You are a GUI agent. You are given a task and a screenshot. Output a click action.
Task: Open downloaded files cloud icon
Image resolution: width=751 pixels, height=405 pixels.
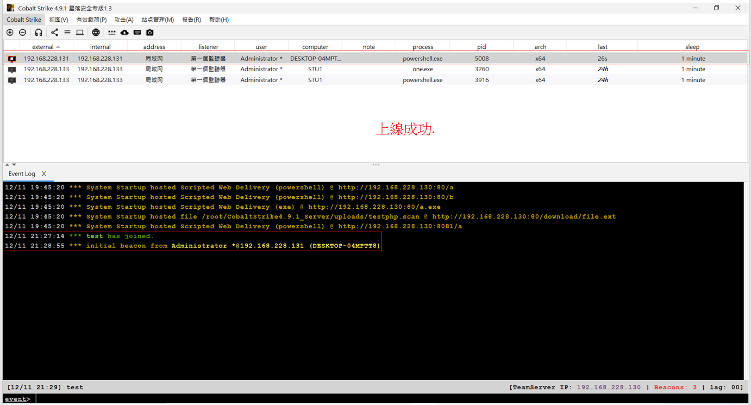pos(124,33)
